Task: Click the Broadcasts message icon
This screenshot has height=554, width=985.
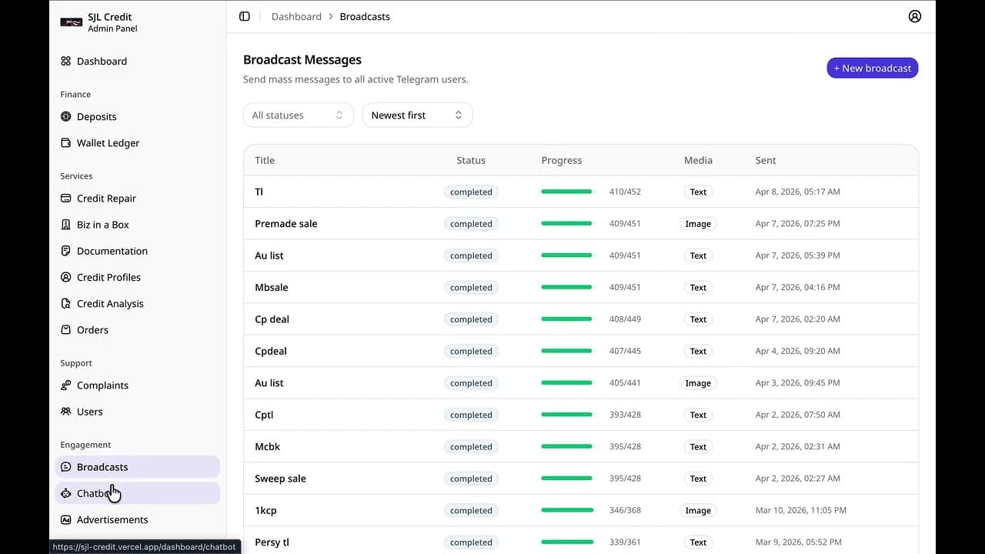Action: [x=65, y=467]
